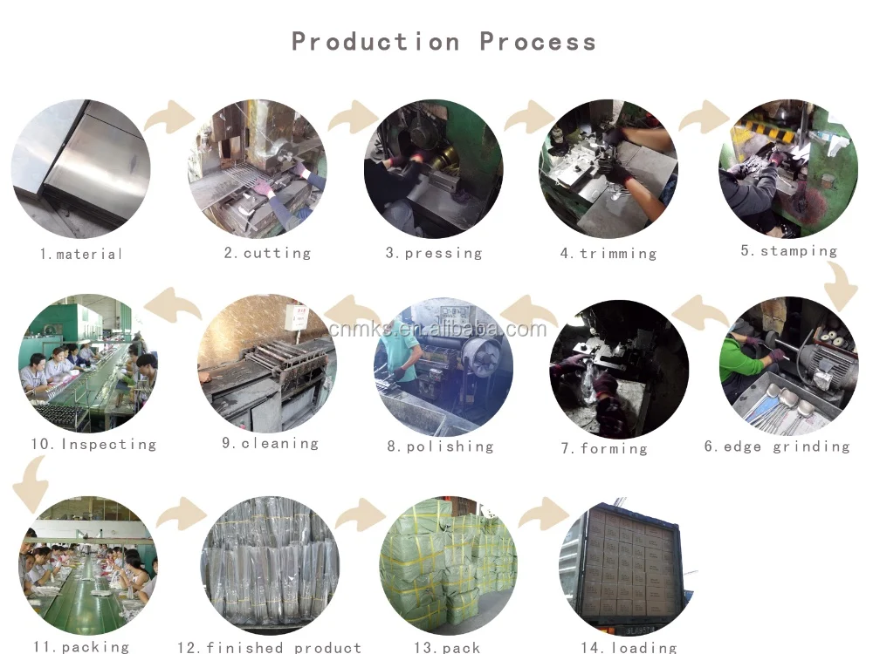Select the edge grinding circular photo
873x654 pixels.
789,366
